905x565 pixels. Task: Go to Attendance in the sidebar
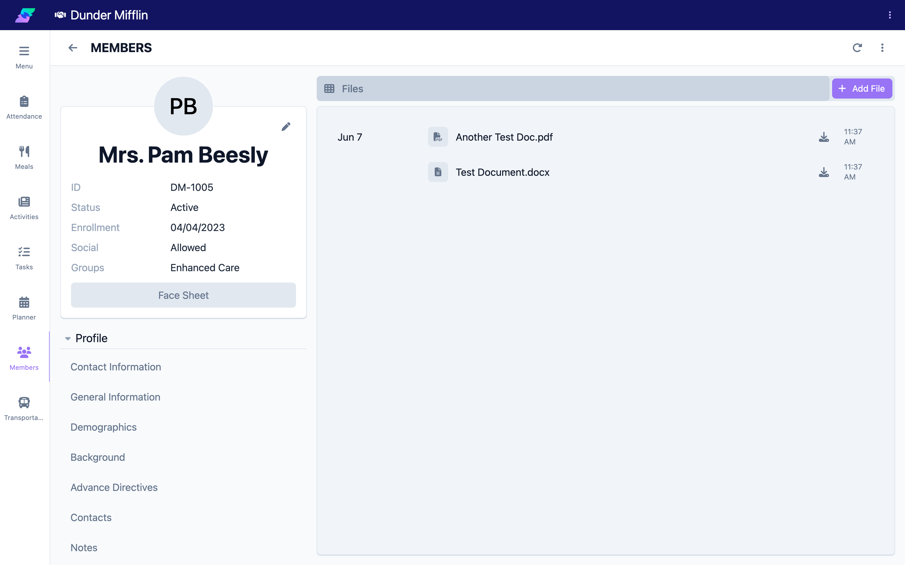point(24,108)
